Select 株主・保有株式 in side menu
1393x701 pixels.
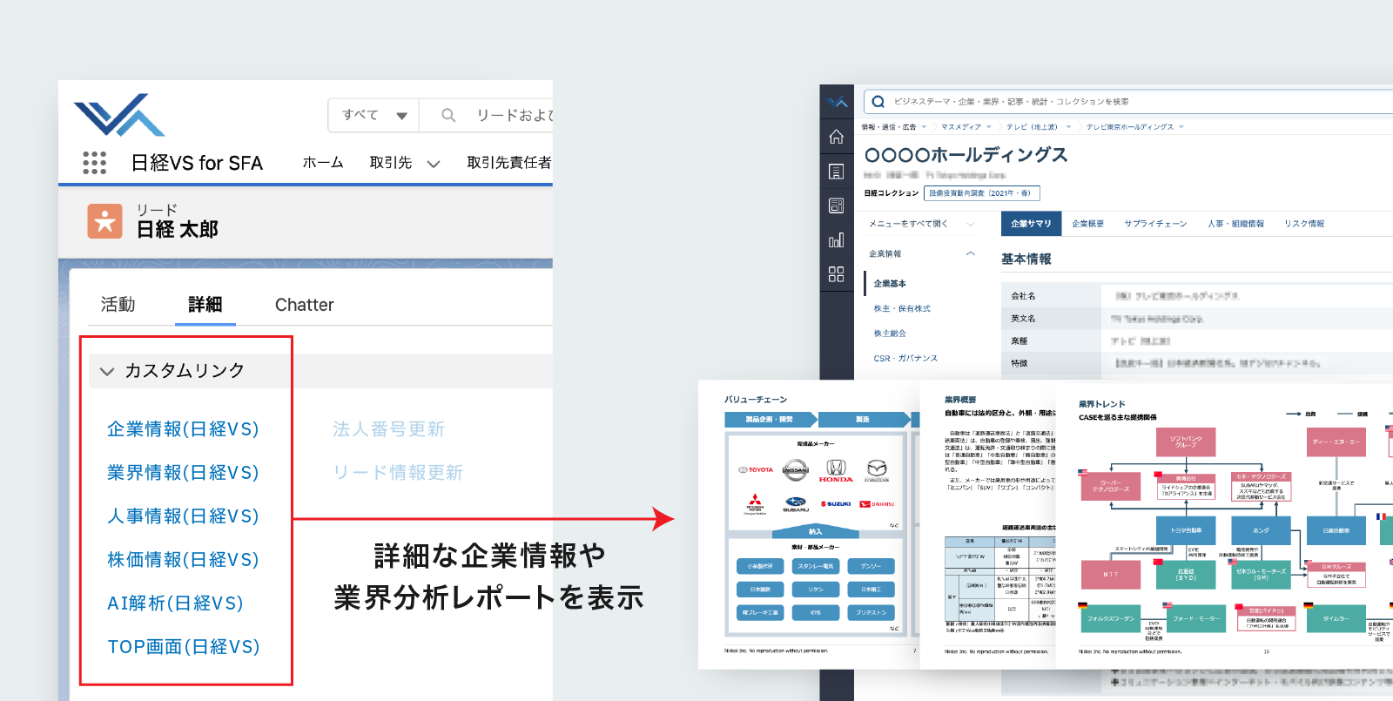click(x=902, y=309)
